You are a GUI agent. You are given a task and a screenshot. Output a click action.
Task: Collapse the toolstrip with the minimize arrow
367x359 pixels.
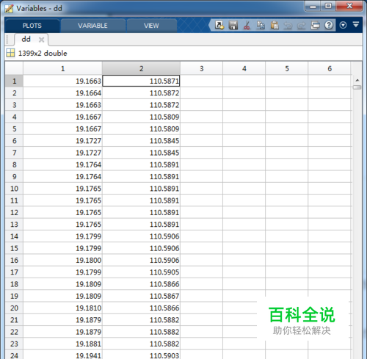click(x=356, y=24)
